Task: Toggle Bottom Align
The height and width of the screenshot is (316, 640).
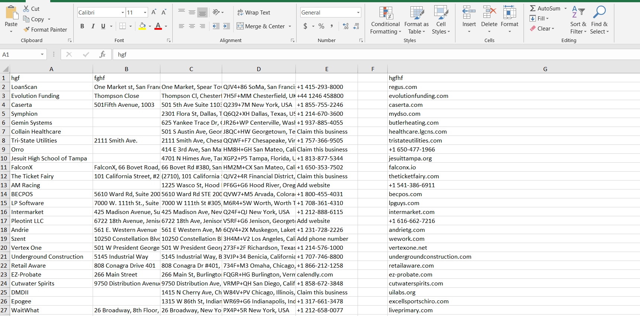Action: 202,12
